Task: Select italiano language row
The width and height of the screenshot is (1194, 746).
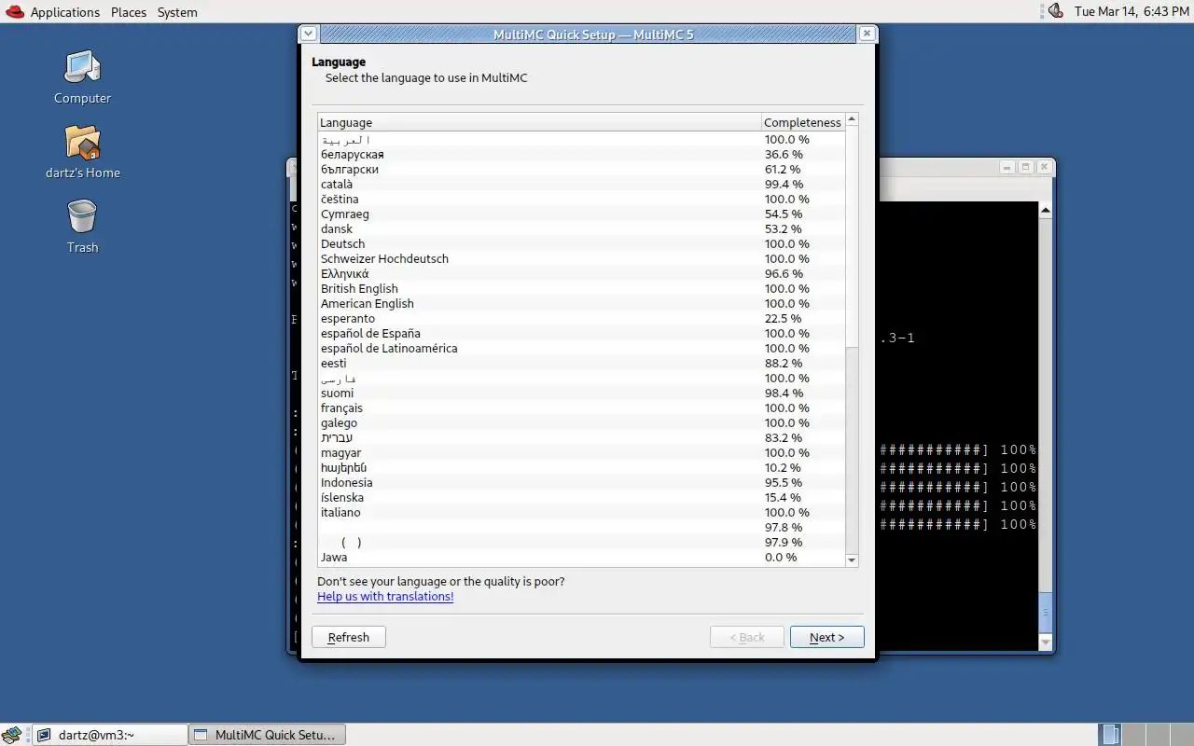Action: click(581, 512)
